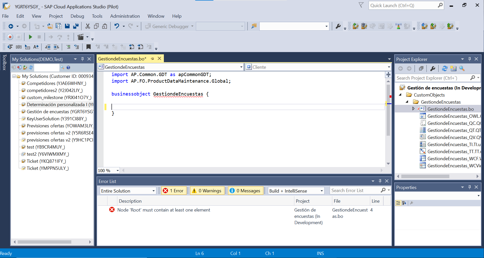Toggle pin on the GestiondeEncuestas.bo tab
484x258 pixels.
pos(152,59)
